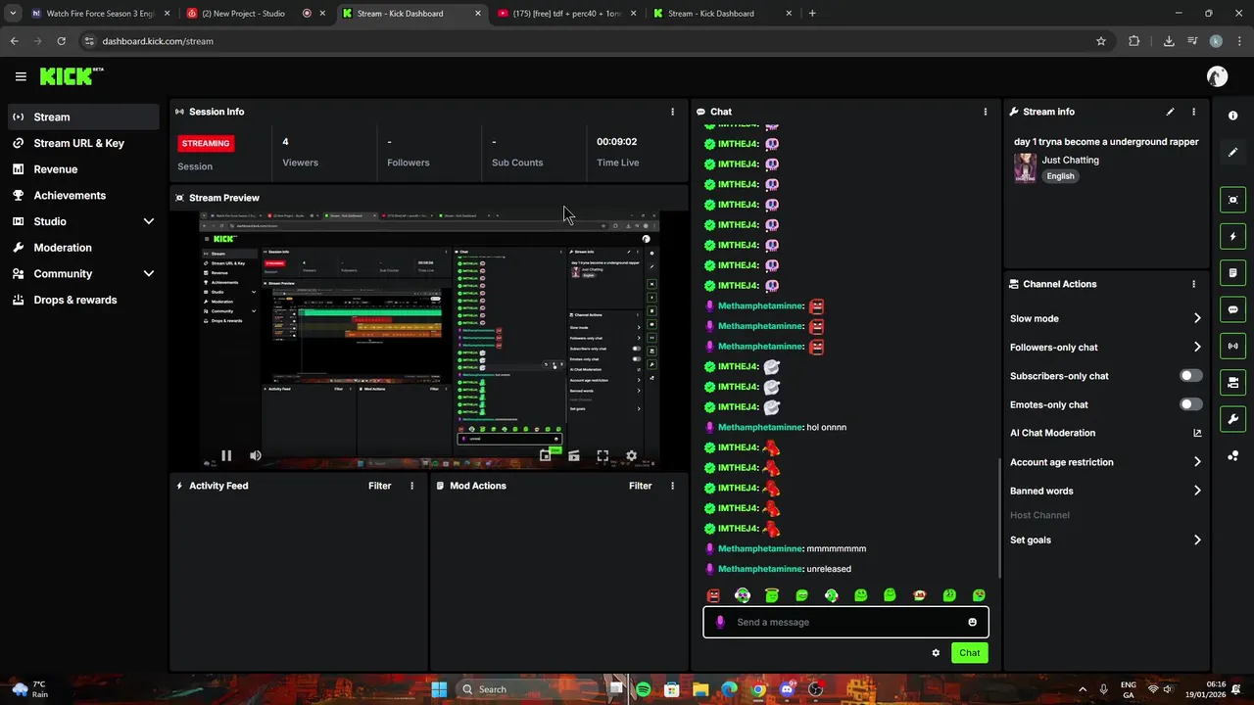Open Chat panel three-dot menu

(x=985, y=112)
